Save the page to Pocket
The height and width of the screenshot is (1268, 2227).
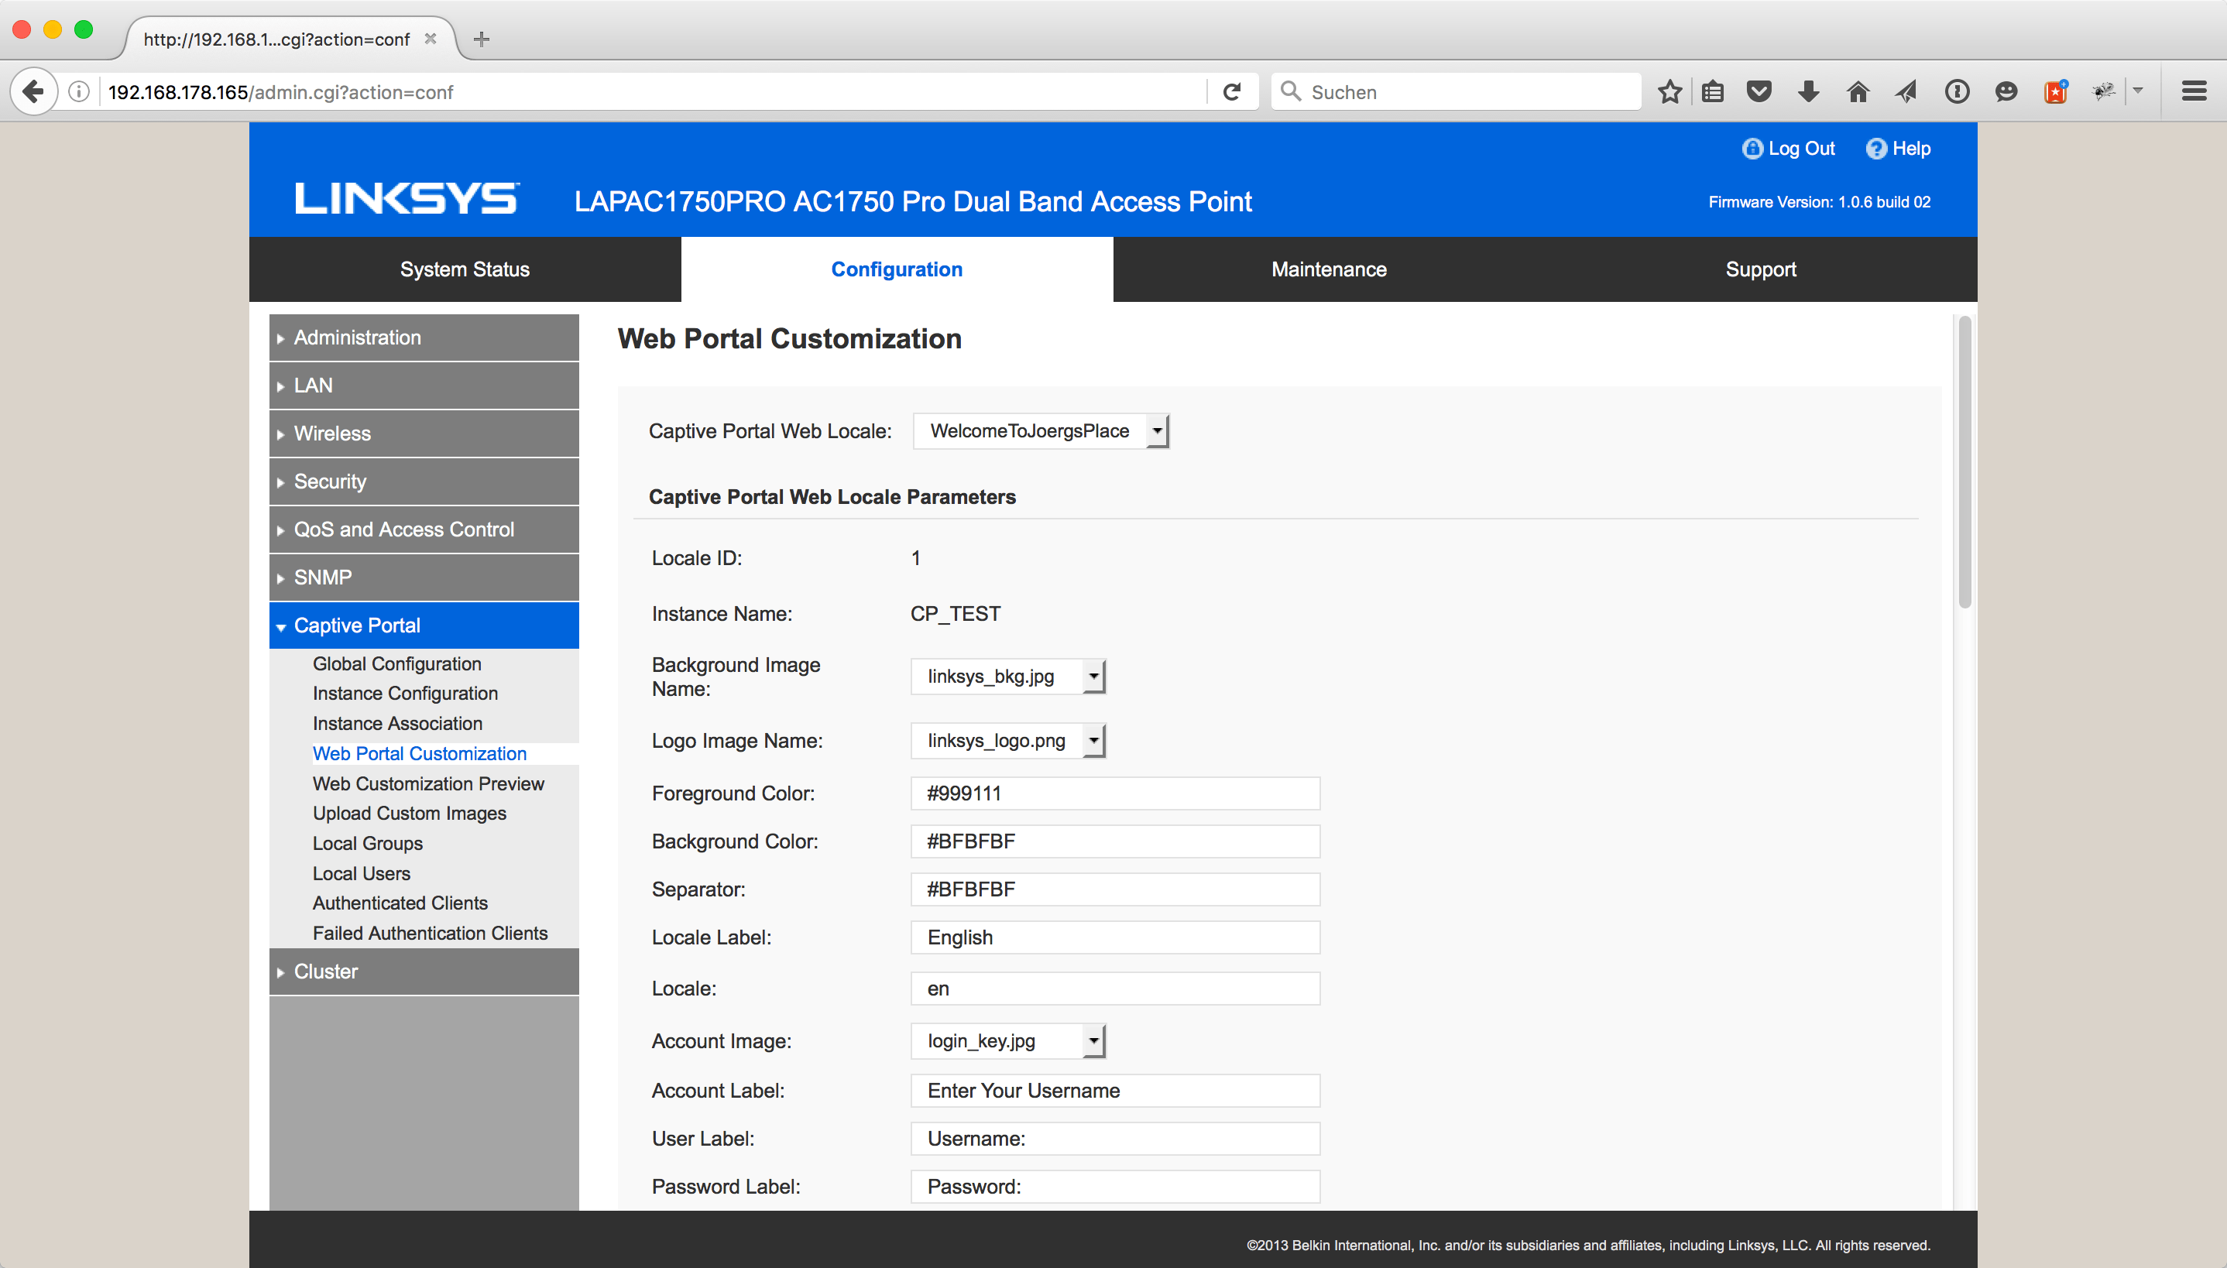pyautogui.click(x=1759, y=91)
